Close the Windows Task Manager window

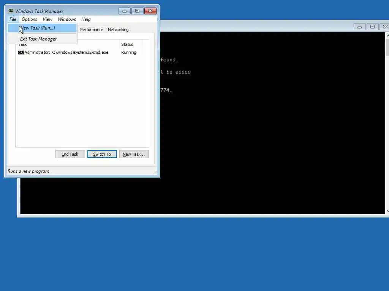click(150, 11)
